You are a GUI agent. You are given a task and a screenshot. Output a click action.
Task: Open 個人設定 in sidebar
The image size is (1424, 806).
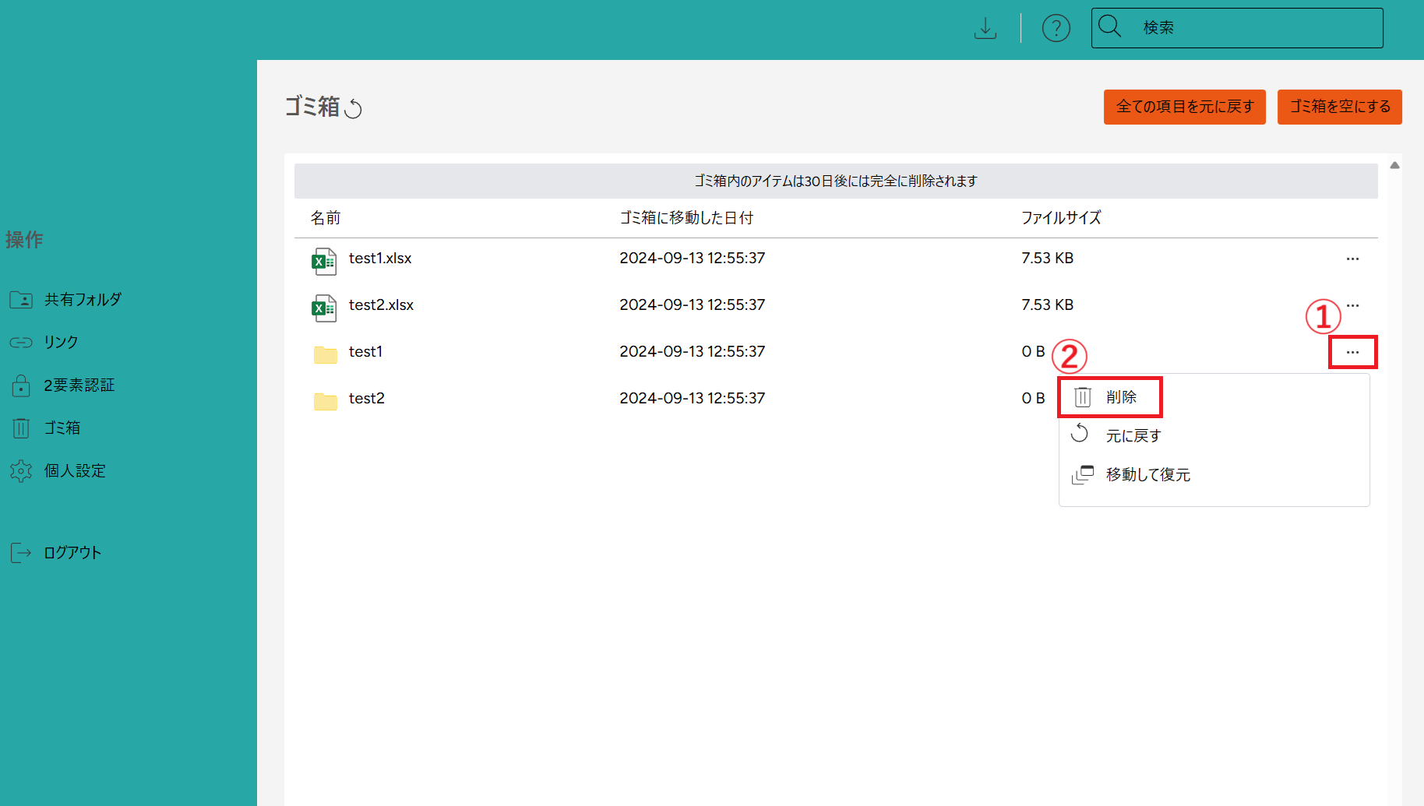tap(75, 471)
